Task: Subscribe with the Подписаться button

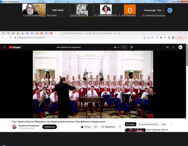Action: pyautogui.click(x=49, y=127)
